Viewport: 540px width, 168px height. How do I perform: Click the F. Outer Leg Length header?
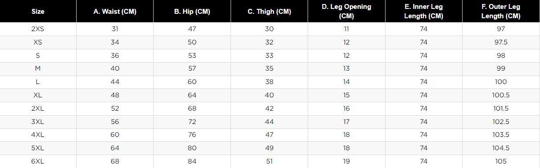pyautogui.click(x=501, y=12)
